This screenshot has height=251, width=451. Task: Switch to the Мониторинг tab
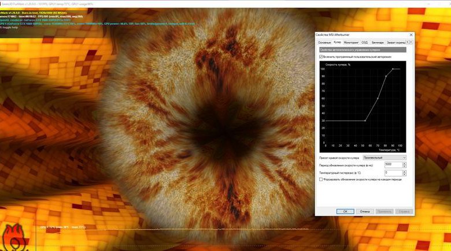351,43
